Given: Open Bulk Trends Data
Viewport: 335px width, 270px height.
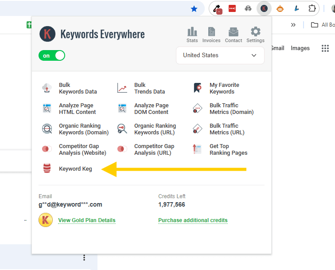Looking at the screenshot, I should (149, 88).
